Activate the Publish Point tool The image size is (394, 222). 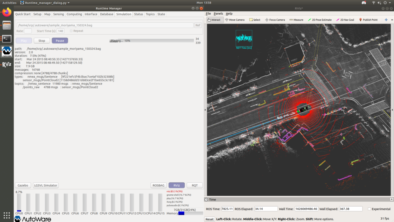pos(368,20)
